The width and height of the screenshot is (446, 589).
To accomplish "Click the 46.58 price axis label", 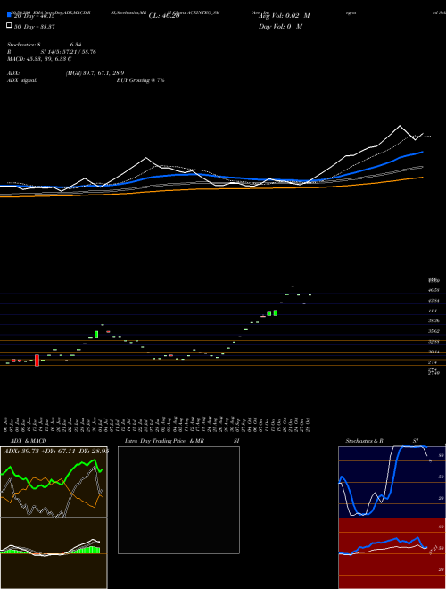I will (x=434, y=290).
